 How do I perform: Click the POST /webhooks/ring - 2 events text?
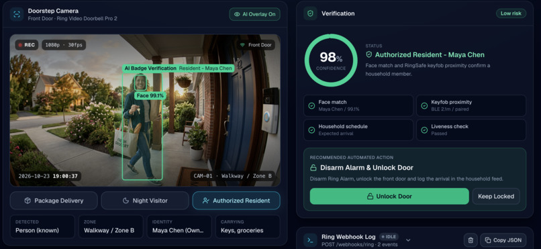point(360,244)
